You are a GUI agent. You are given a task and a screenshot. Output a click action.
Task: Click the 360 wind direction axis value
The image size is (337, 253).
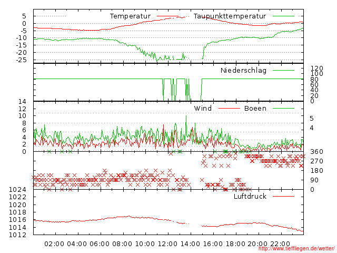316,152
